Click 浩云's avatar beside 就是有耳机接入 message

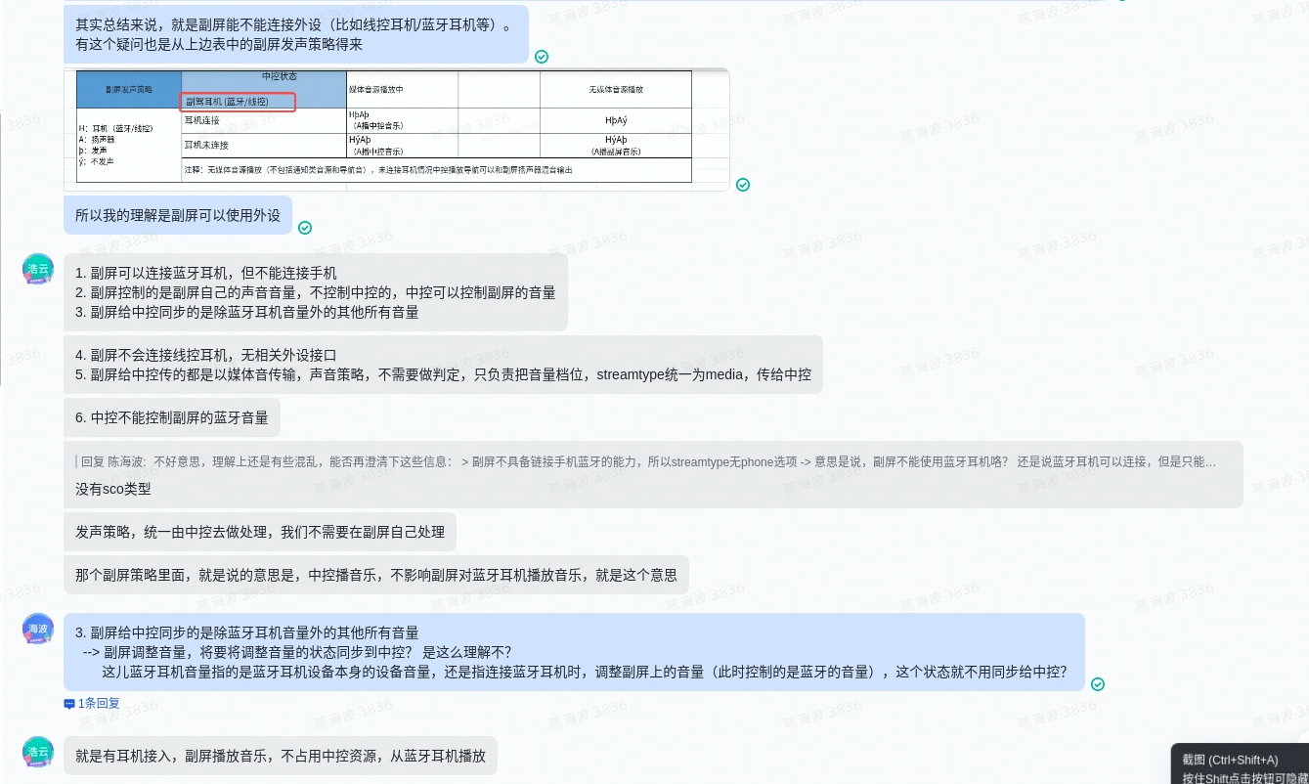38,752
